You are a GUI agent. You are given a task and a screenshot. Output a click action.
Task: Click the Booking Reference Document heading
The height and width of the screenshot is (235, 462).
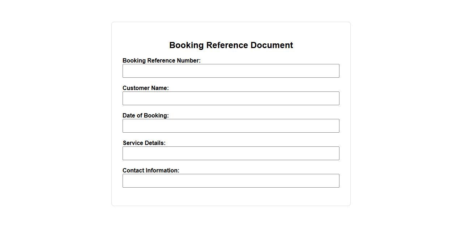(231, 45)
